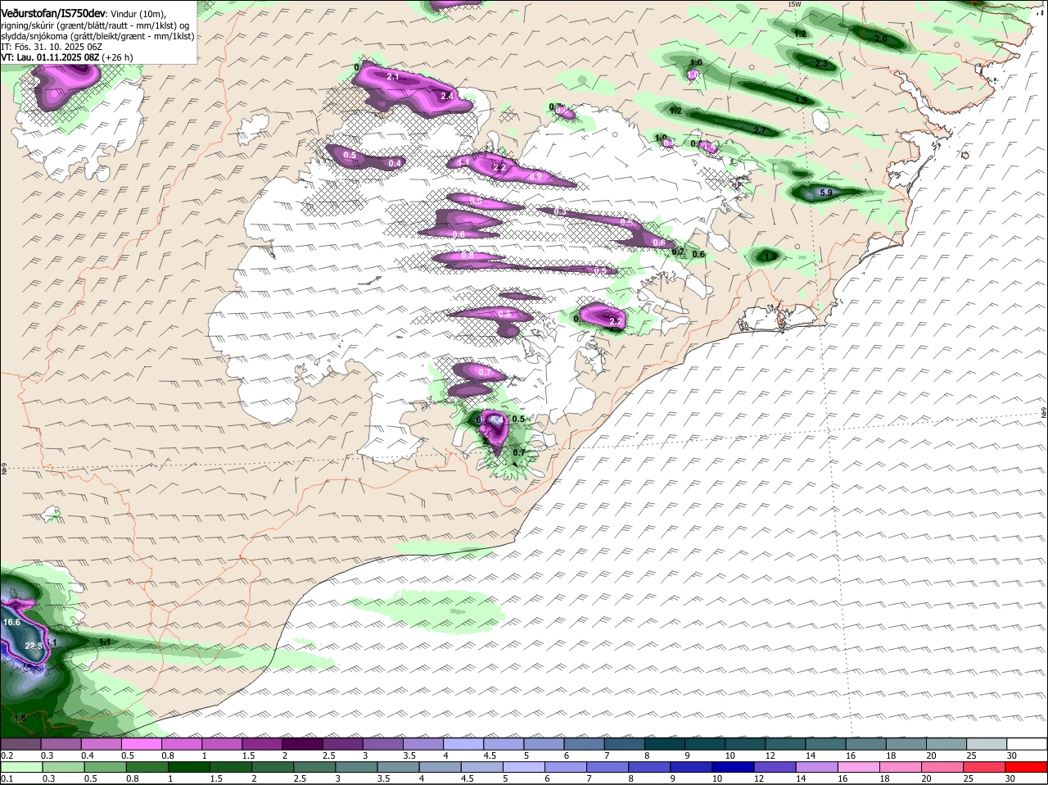
Task: Click the '2.1' snow value on the map
Action: (x=392, y=76)
